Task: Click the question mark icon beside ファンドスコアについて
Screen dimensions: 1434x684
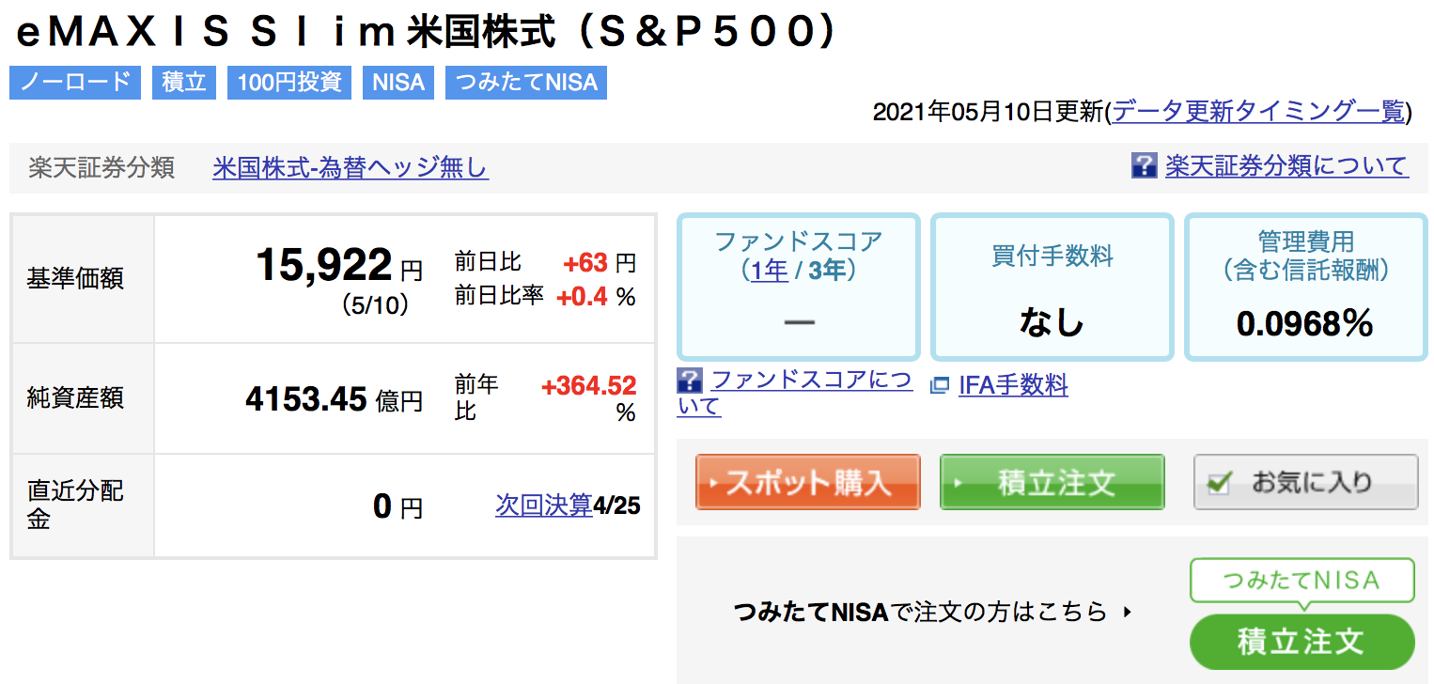Action: coord(690,381)
